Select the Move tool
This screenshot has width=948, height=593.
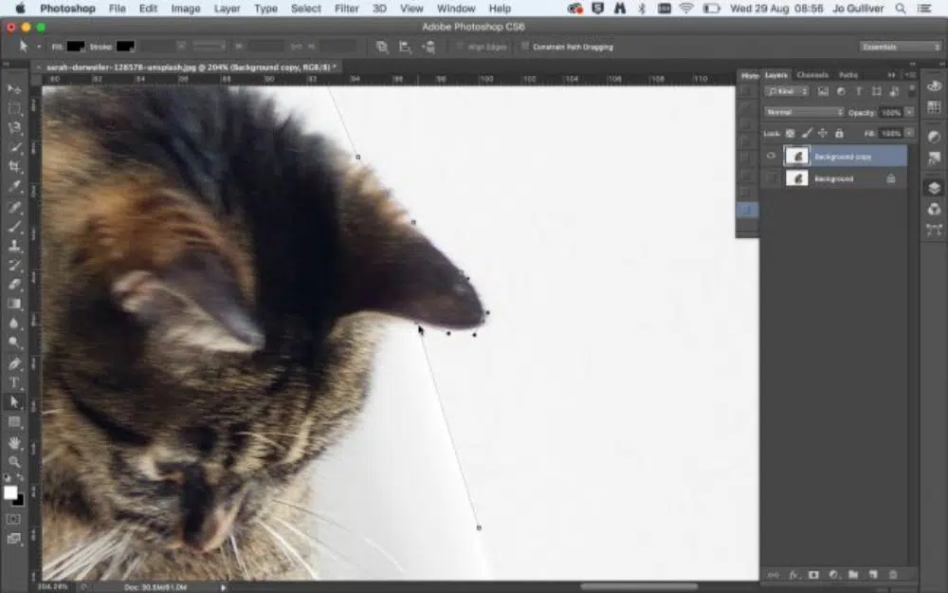pos(14,89)
